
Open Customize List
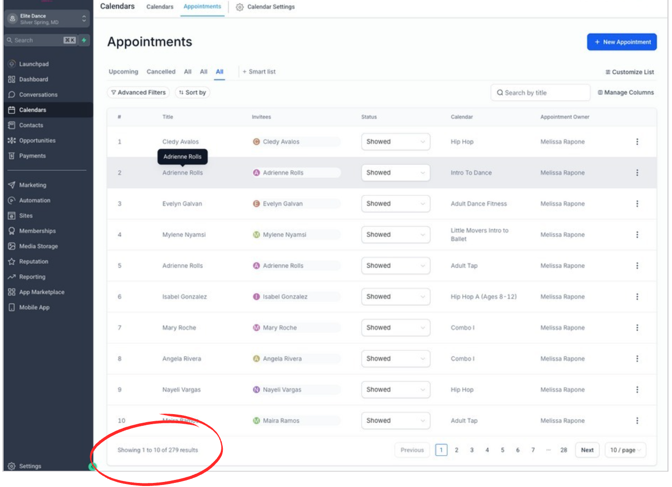(x=629, y=72)
